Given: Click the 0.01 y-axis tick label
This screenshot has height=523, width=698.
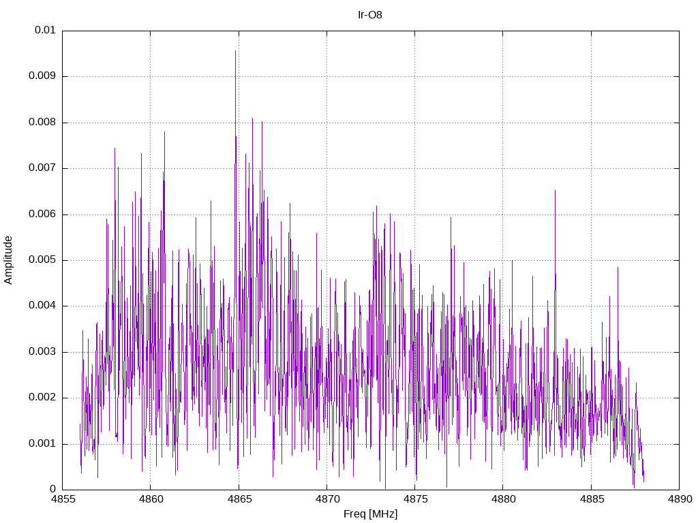Looking at the screenshot, I should point(45,30).
